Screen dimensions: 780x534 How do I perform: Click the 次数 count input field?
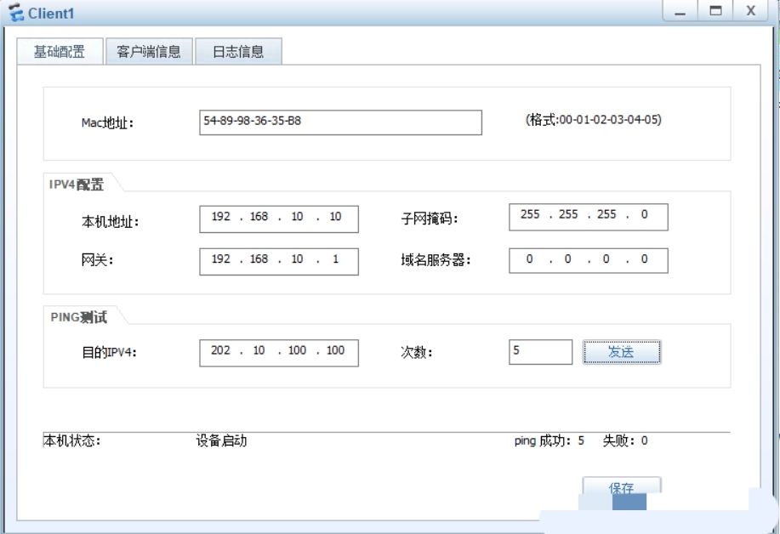(x=540, y=352)
